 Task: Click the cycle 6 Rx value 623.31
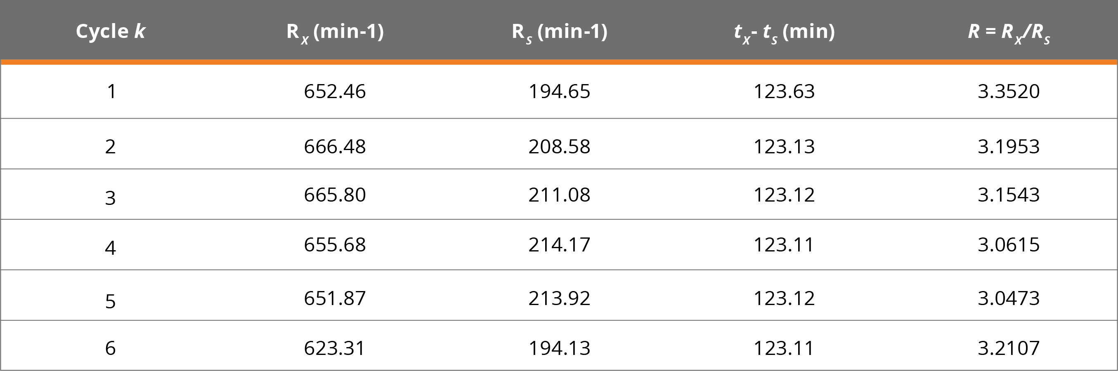[335, 348]
